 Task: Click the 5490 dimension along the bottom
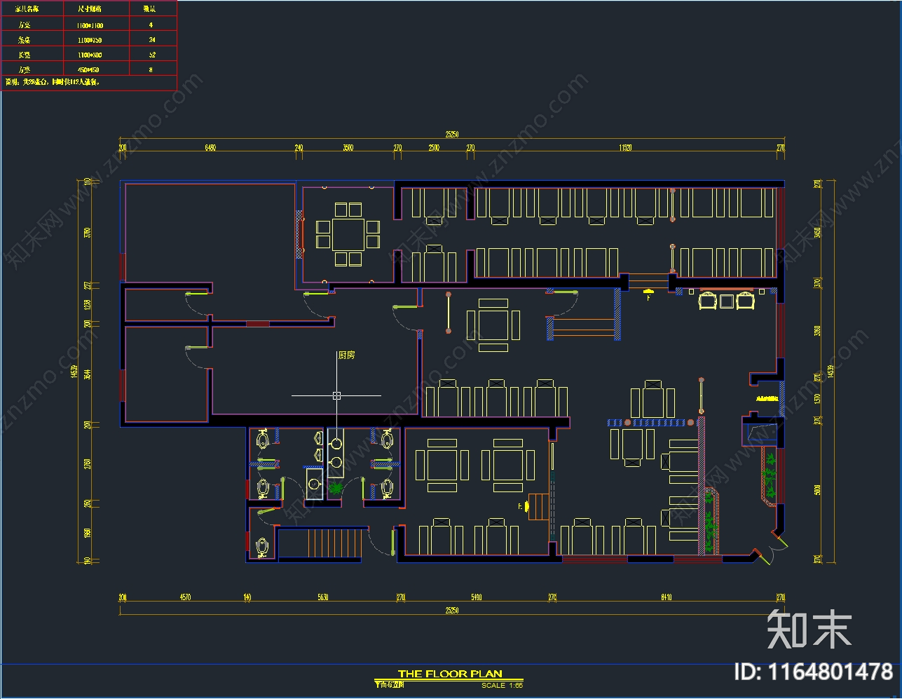click(x=476, y=597)
